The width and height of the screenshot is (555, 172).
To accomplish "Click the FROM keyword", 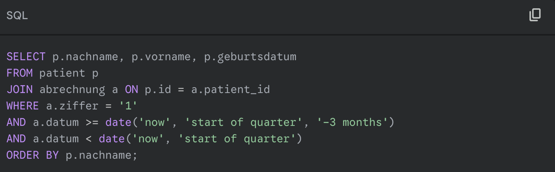I will [x=20, y=73].
